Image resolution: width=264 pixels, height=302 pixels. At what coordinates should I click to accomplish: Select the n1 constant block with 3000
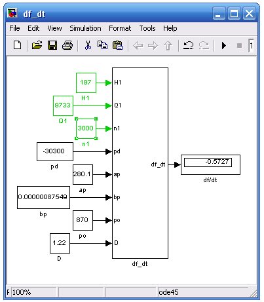pyautogui.click(x=86, y=128)
